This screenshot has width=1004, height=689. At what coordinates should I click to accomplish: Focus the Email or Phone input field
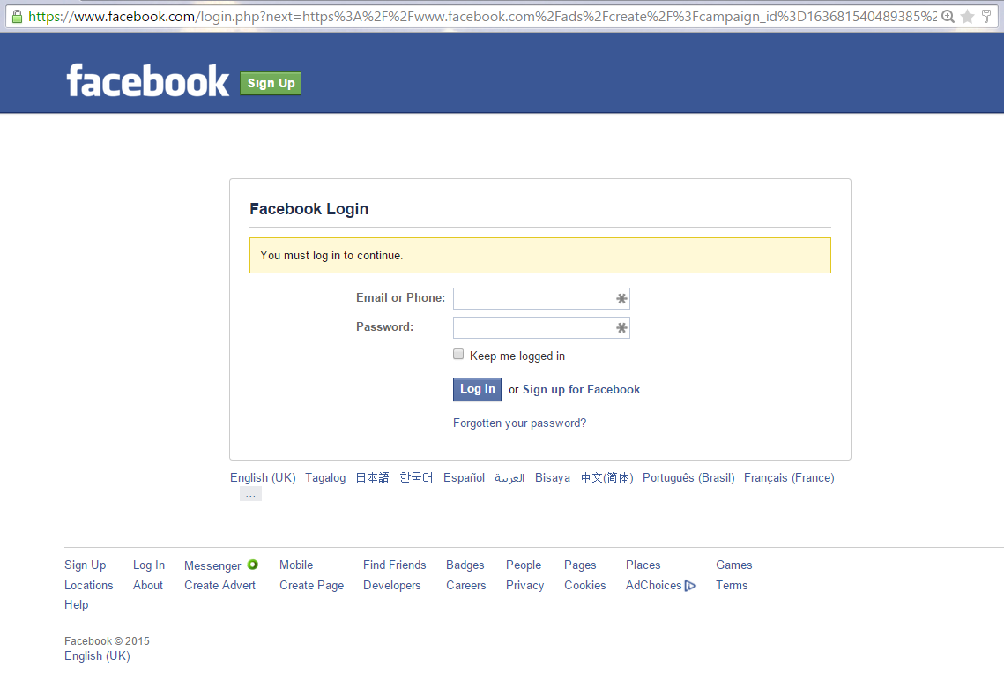point(541,299)
